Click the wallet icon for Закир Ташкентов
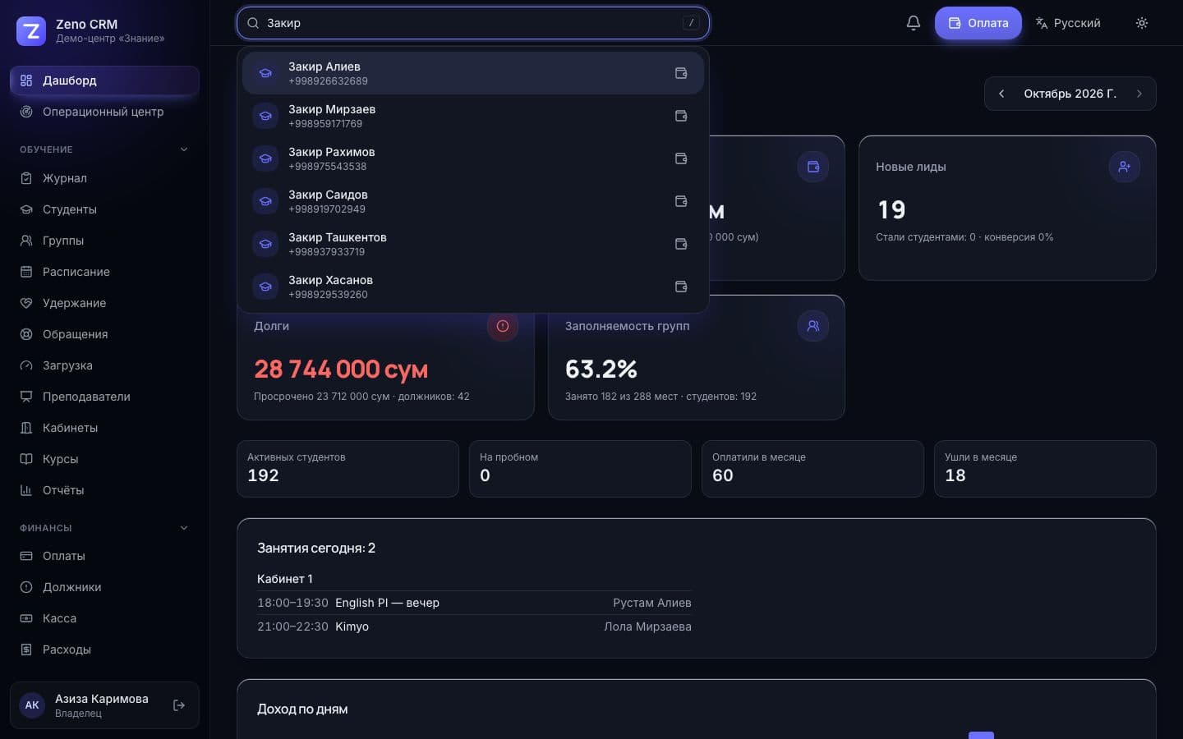Viewport: 1183px width, 739px height. coord(681,244)
